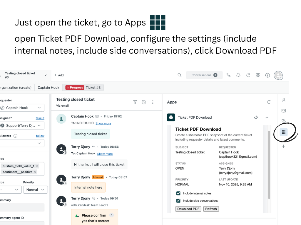Refresh the Apps panel with its reload icon

pyautogui.click(x=269, y=102)
